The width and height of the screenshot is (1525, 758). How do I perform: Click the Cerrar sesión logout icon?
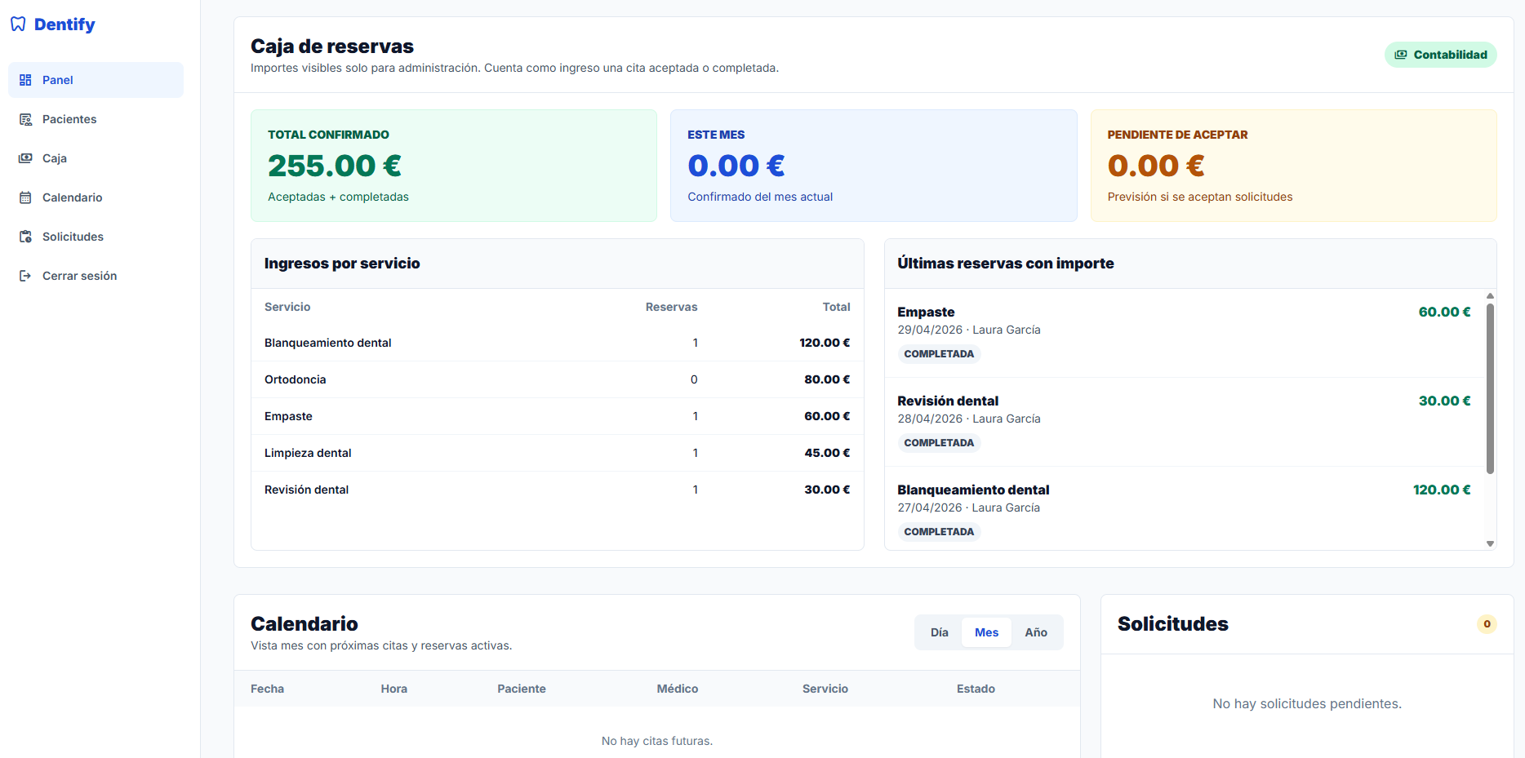tap(25, 276)
